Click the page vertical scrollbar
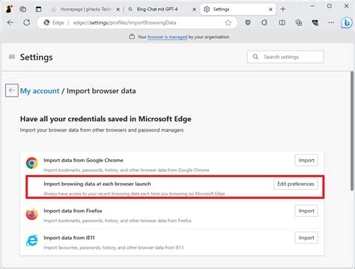Viewport: 355px width, 269px height. 352,132
